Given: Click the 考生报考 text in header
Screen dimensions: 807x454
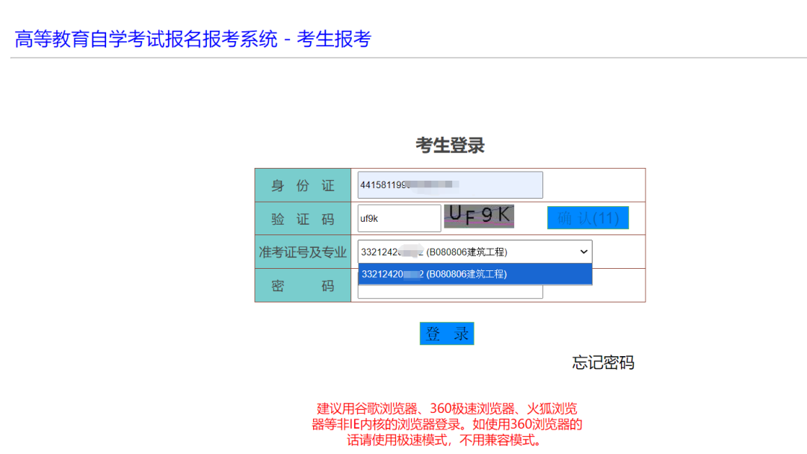Looking at the screenshot, I should pyautogui.click(x=334, y=40).
